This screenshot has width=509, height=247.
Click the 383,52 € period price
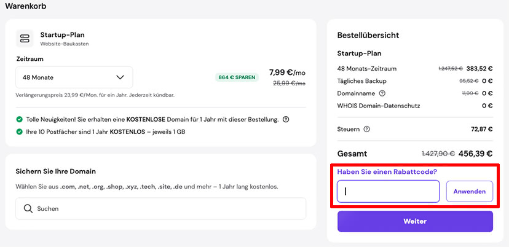479,68
